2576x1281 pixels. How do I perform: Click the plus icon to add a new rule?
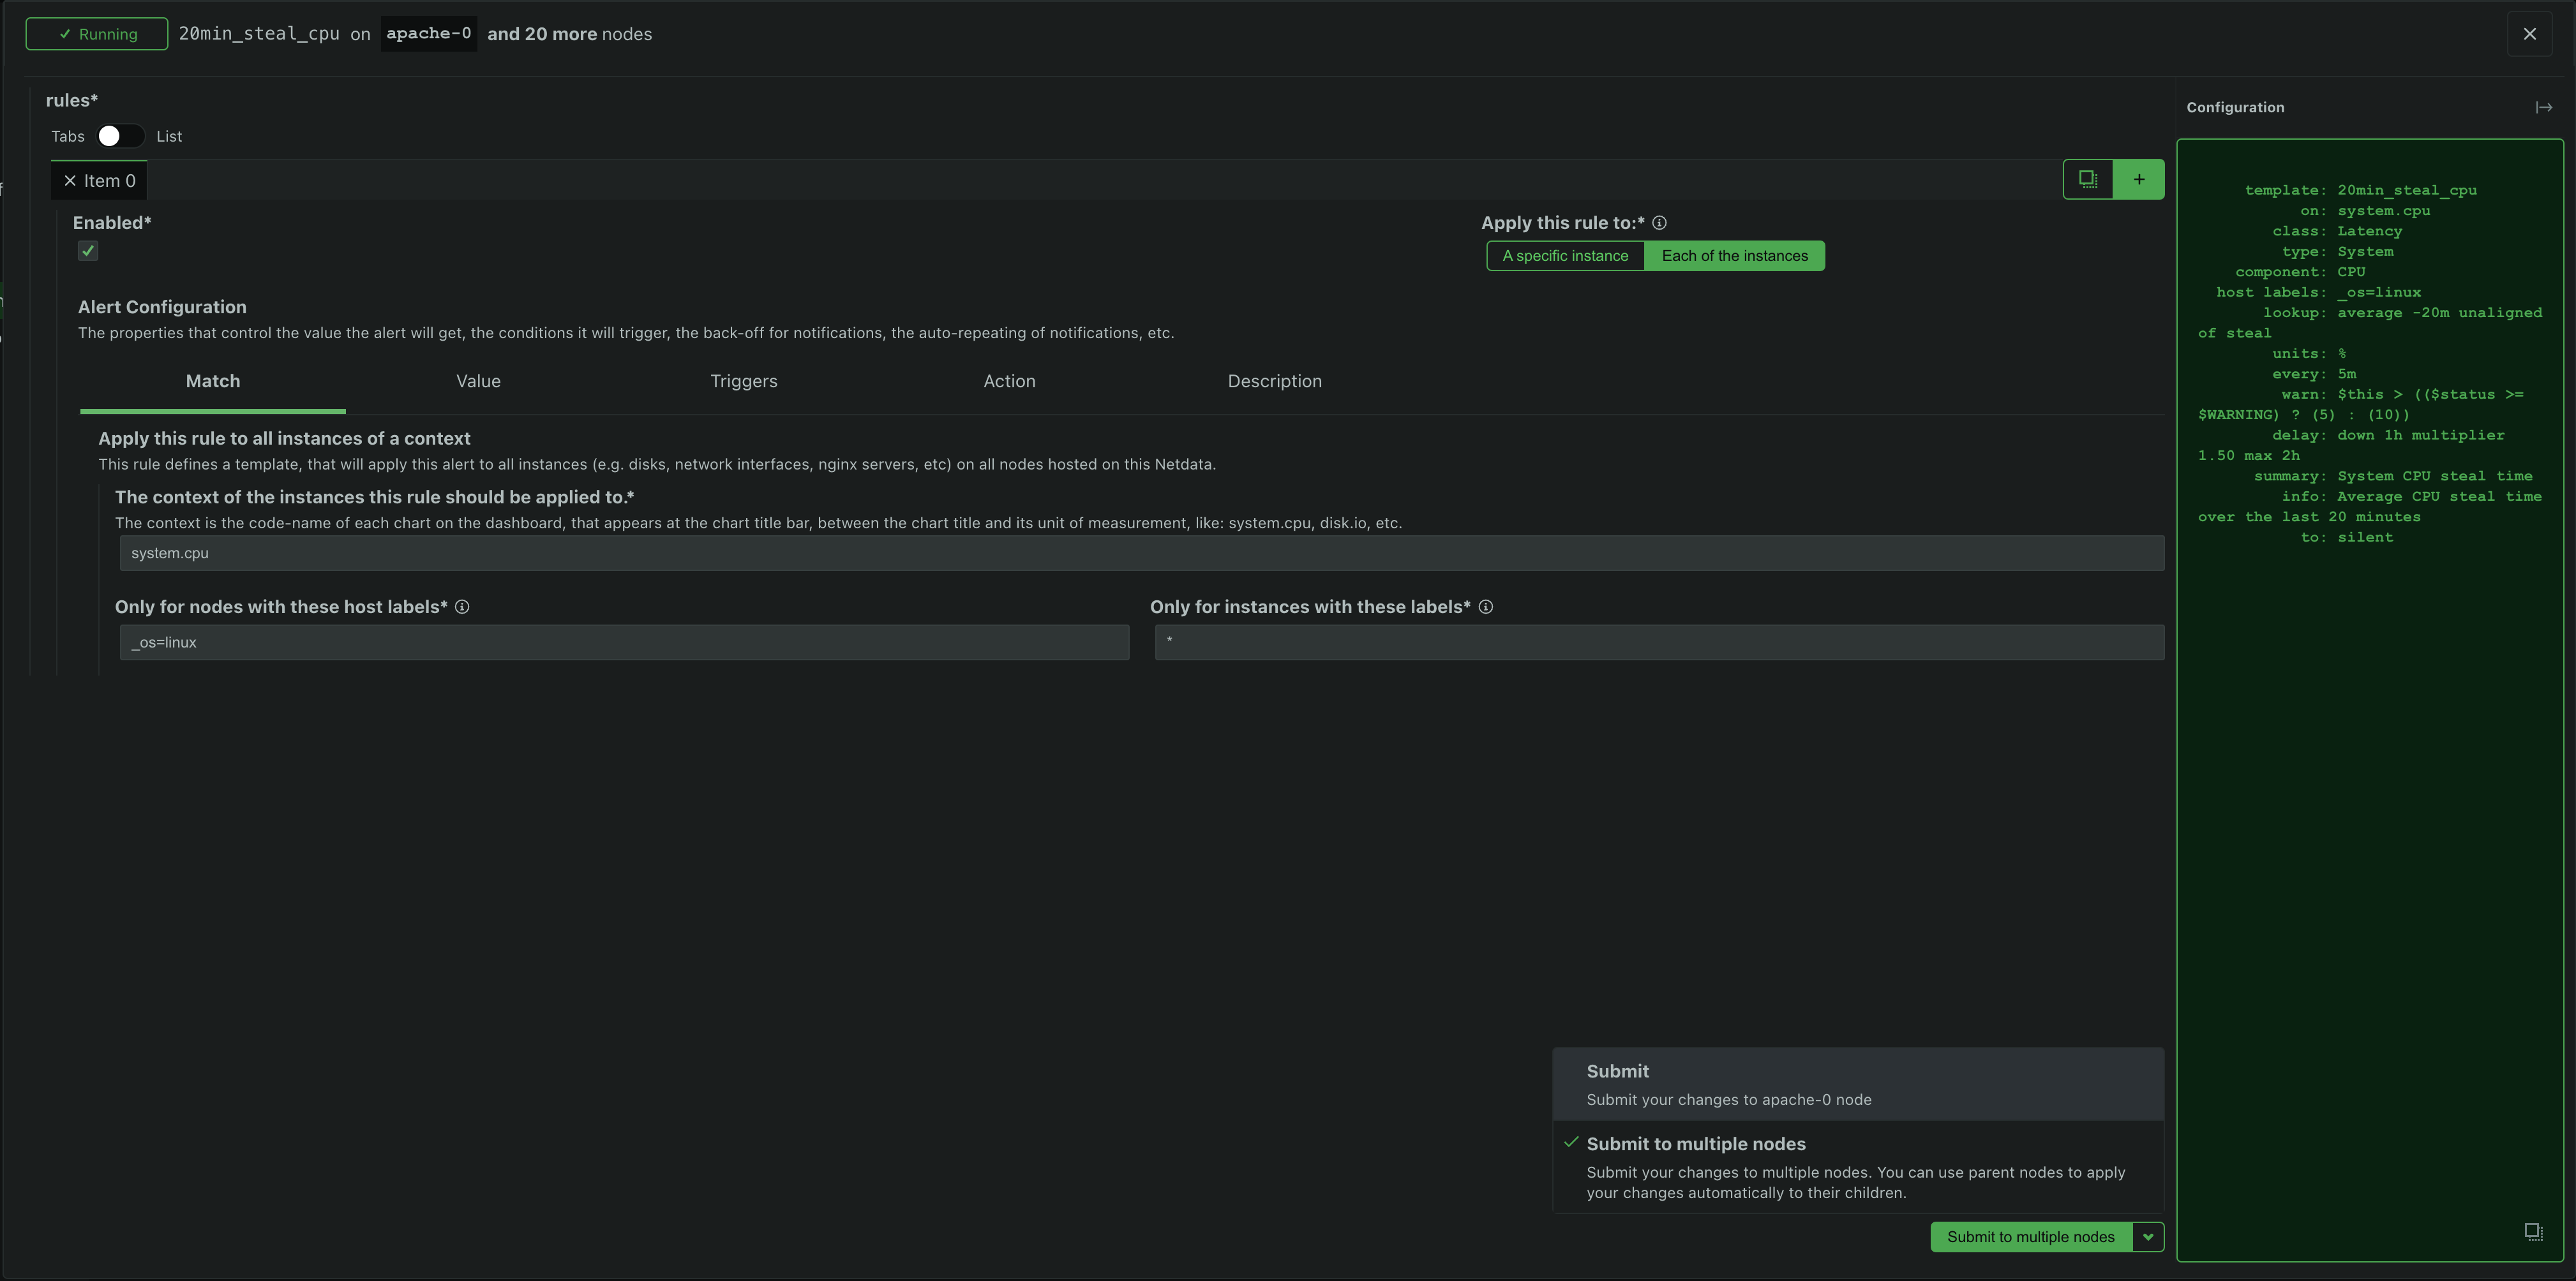[2139, 179]
